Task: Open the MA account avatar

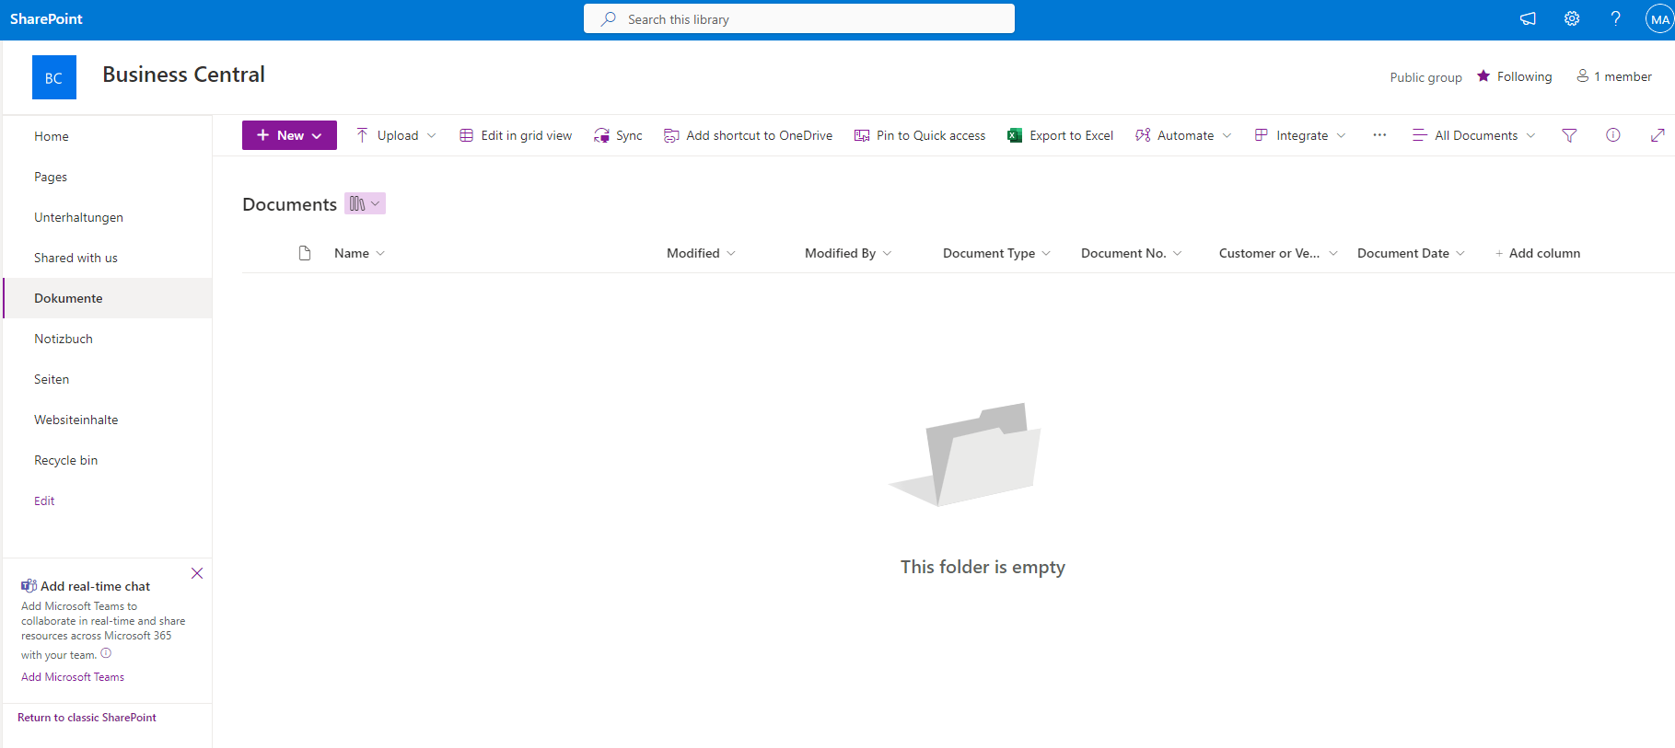Action: click(1659, 19)
